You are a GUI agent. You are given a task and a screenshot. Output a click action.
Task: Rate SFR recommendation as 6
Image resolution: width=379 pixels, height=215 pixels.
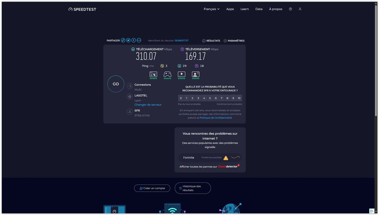tap(216, 98)
